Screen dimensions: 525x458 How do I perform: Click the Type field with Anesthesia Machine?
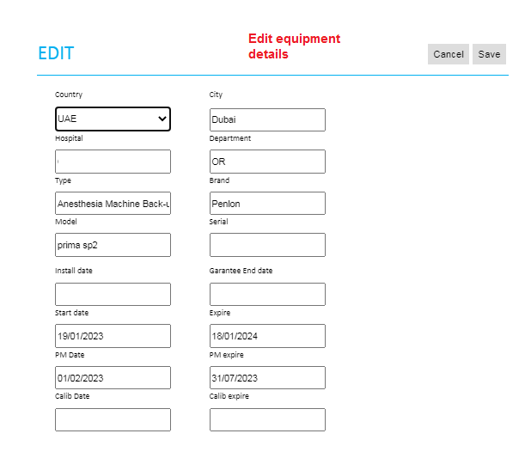(x=113, y=204)
